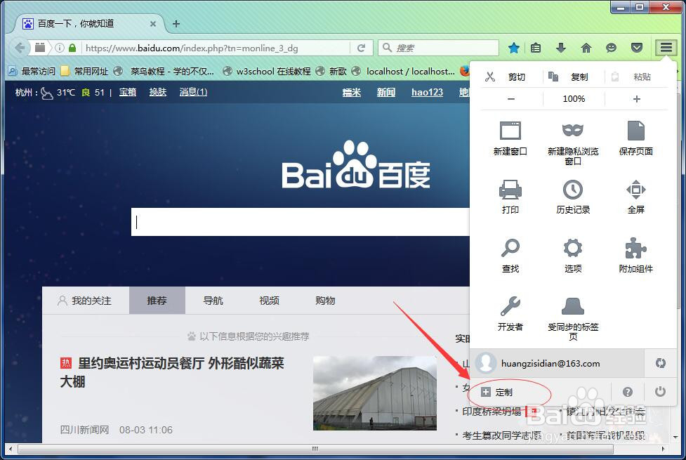This screenshot has height=460, width=686.
Task: Show bookmarks list icon
Action: pos(536,48)
